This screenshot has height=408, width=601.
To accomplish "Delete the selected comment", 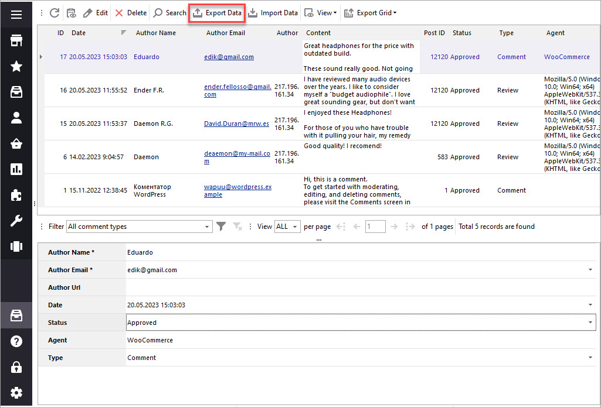I will 130,12.
